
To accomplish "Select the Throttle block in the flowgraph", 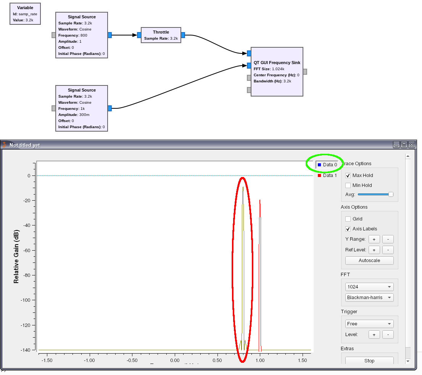I will click(161, 35).
